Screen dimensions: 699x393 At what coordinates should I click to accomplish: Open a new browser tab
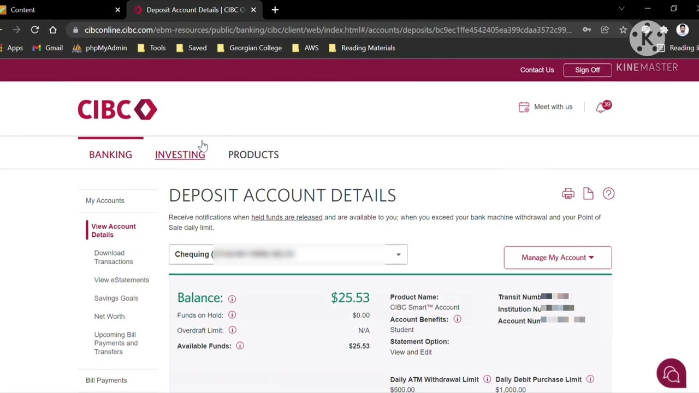(275, 10)
